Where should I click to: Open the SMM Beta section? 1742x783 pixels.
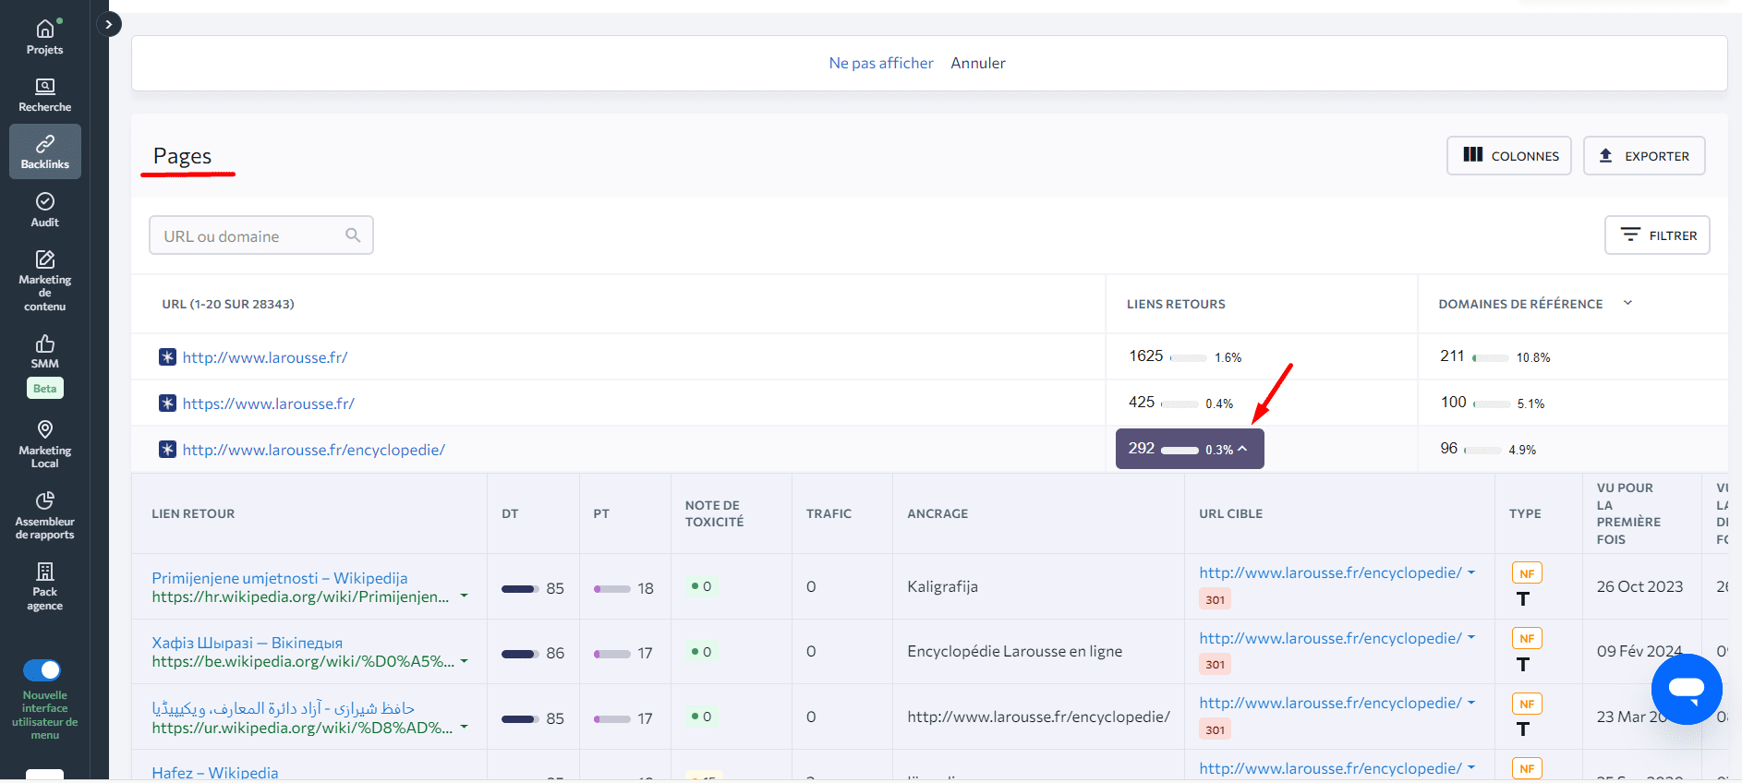click(44, 366)
